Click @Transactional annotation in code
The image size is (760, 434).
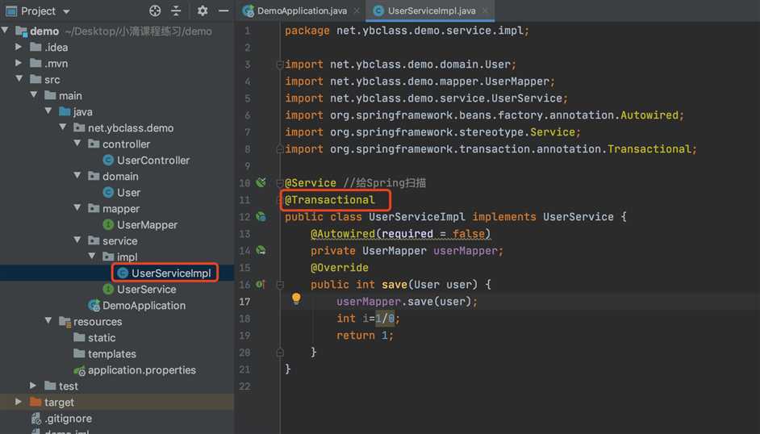(x=330, y=199)
